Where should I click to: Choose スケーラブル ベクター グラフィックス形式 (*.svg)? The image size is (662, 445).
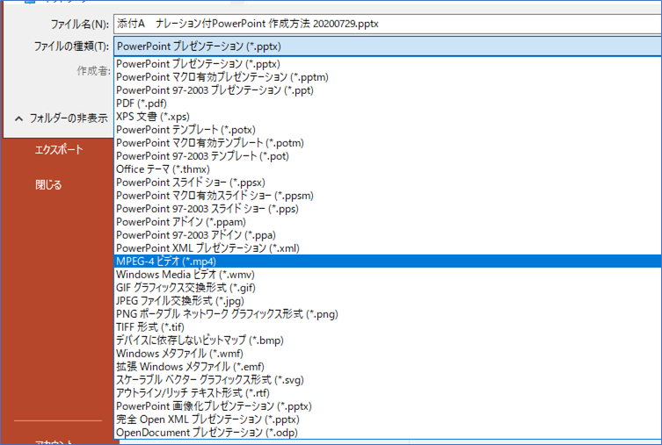pyautogui.click(x=388, y=380)
